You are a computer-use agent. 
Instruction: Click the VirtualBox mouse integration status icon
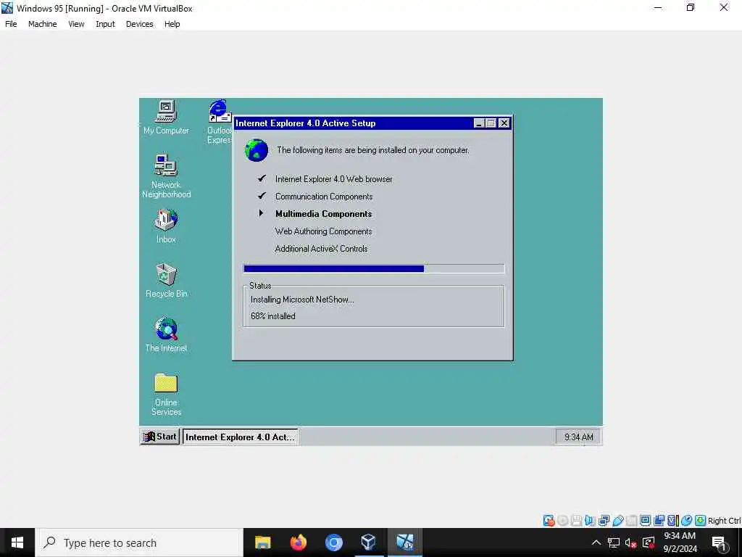(687, 521)
